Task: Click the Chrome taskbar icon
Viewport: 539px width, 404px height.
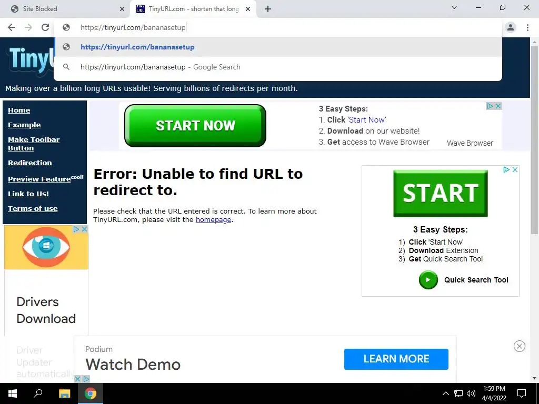Action: pos(91,393)
